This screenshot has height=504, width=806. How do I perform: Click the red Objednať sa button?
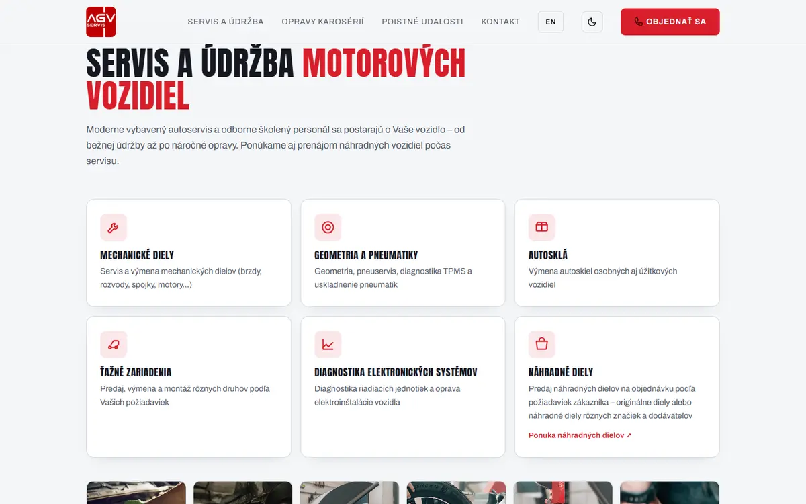click(670, 22)
